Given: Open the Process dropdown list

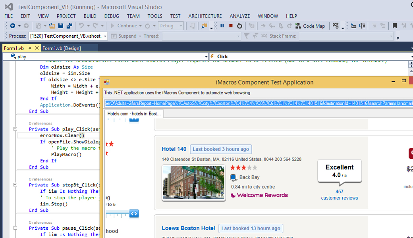Looking at the screenshot, I should tap(105, 36).
